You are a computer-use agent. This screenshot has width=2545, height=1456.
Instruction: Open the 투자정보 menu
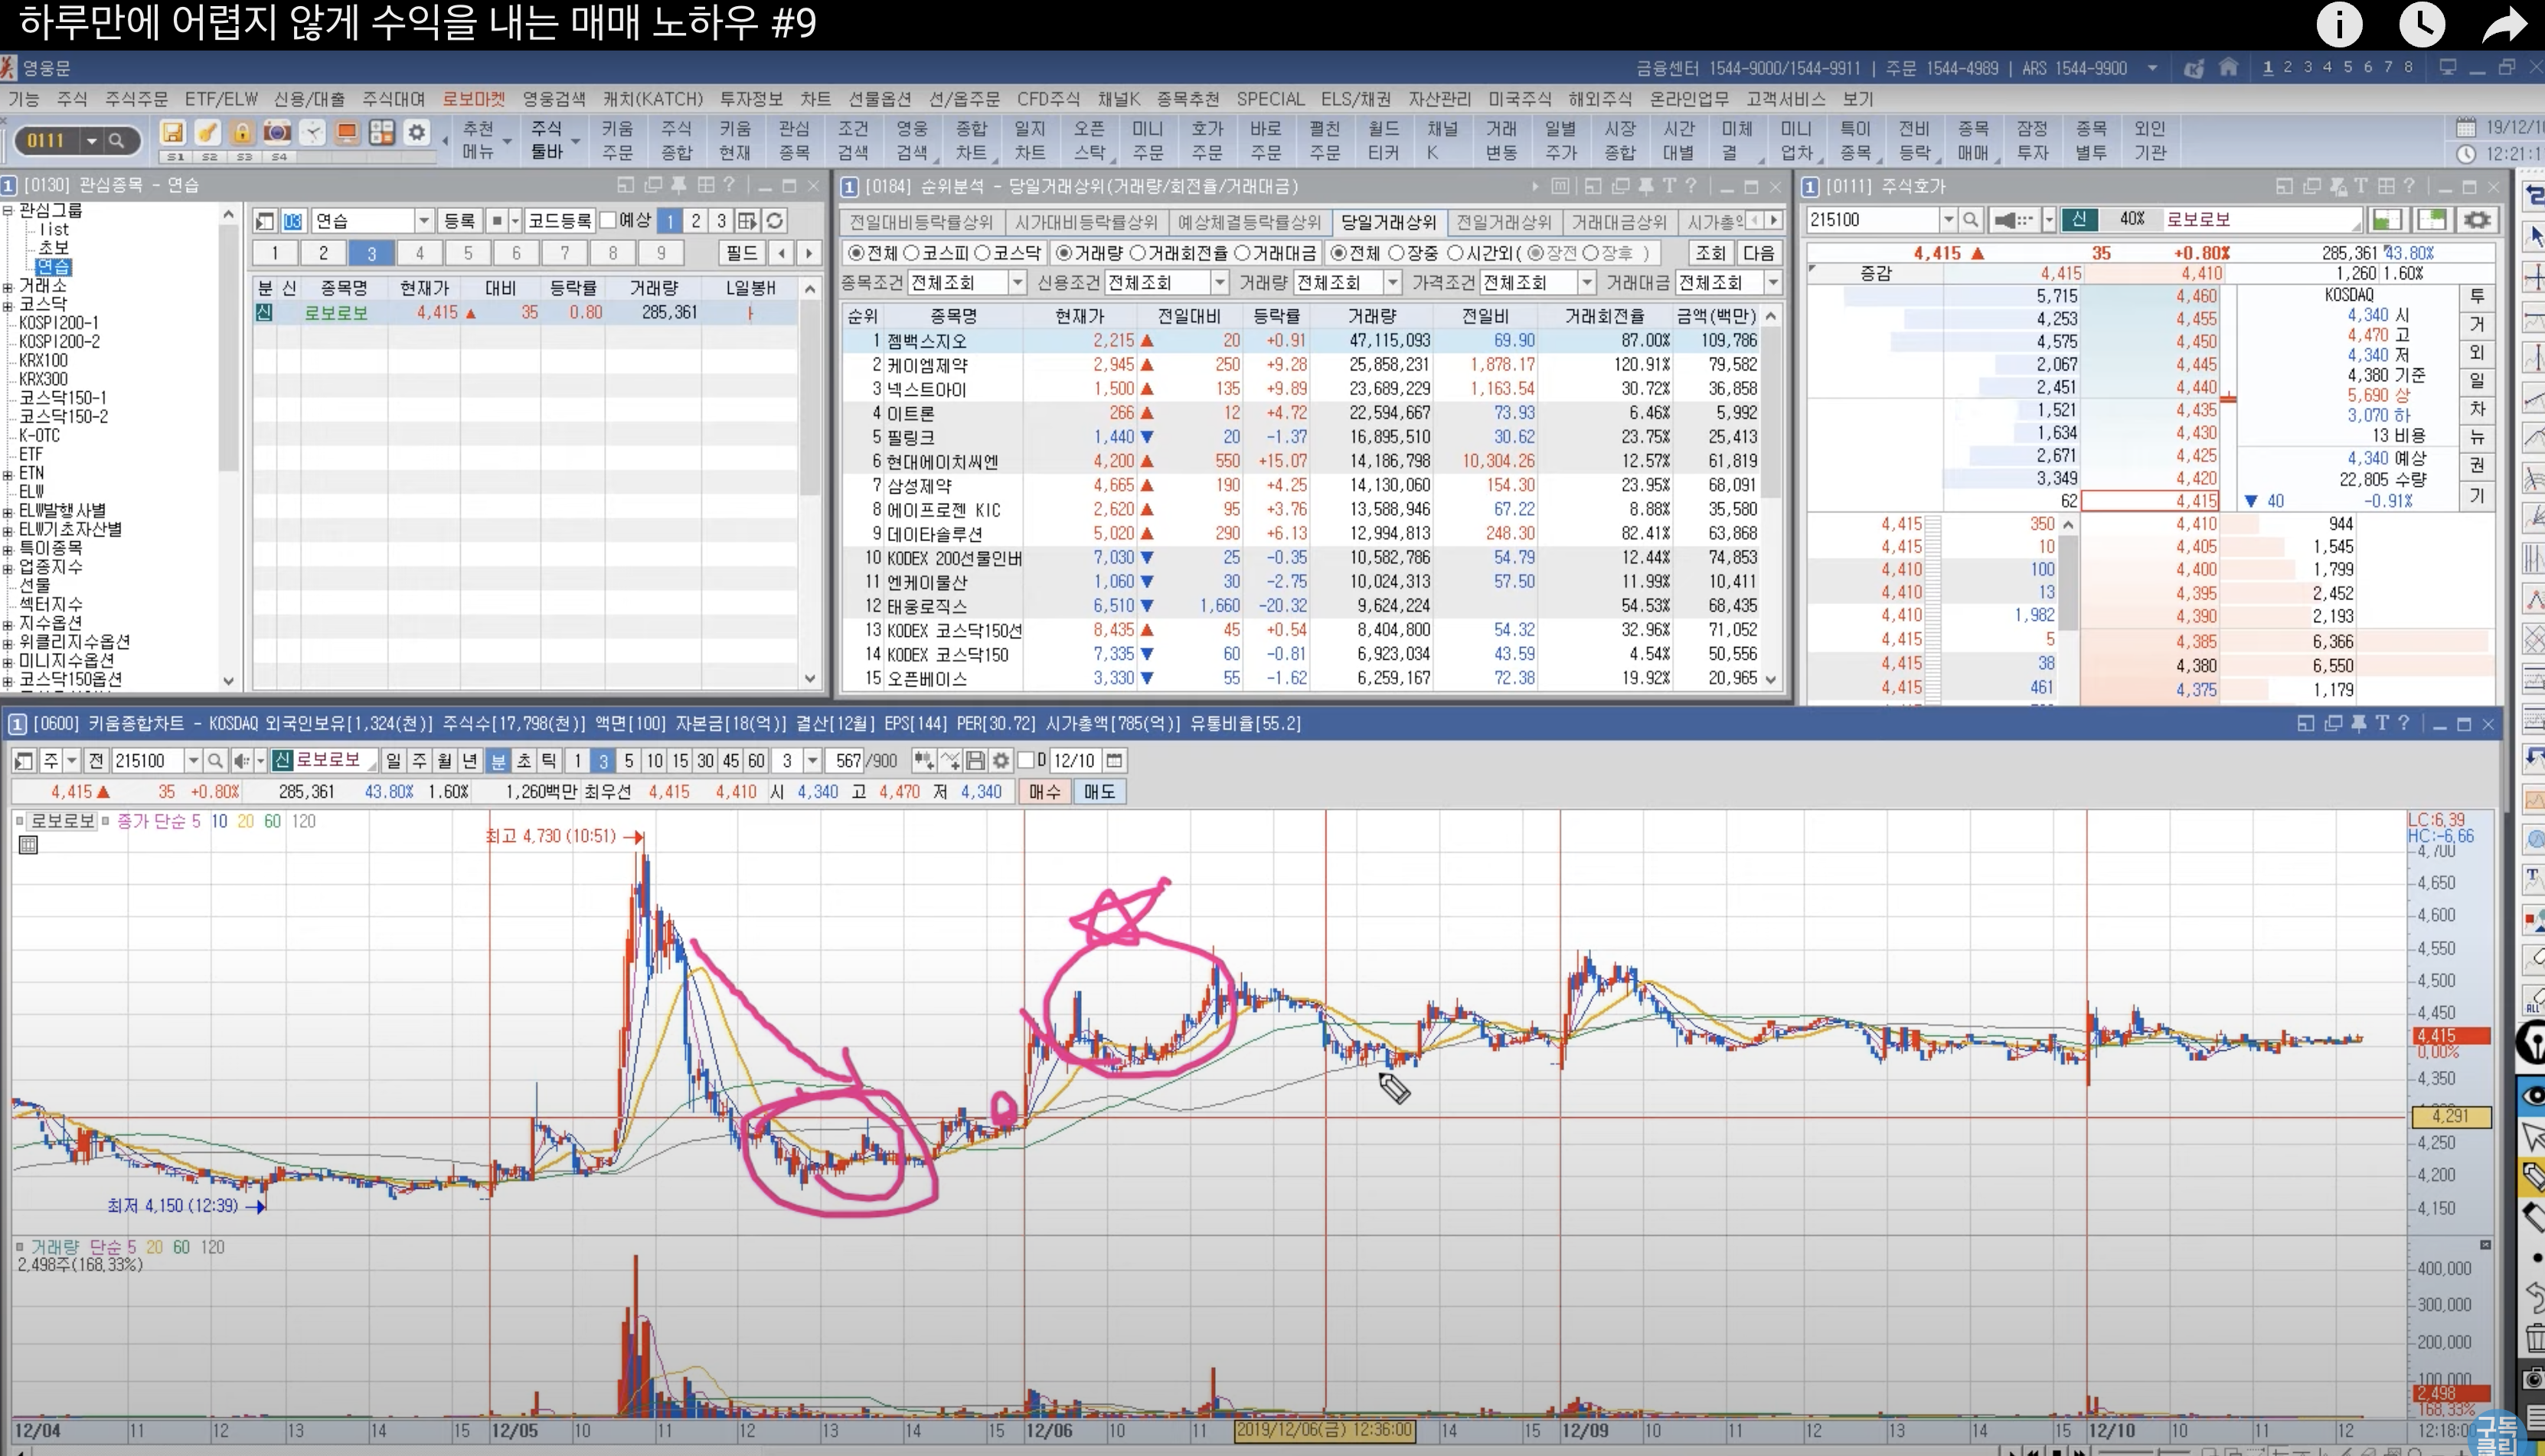tap(751, 99)
